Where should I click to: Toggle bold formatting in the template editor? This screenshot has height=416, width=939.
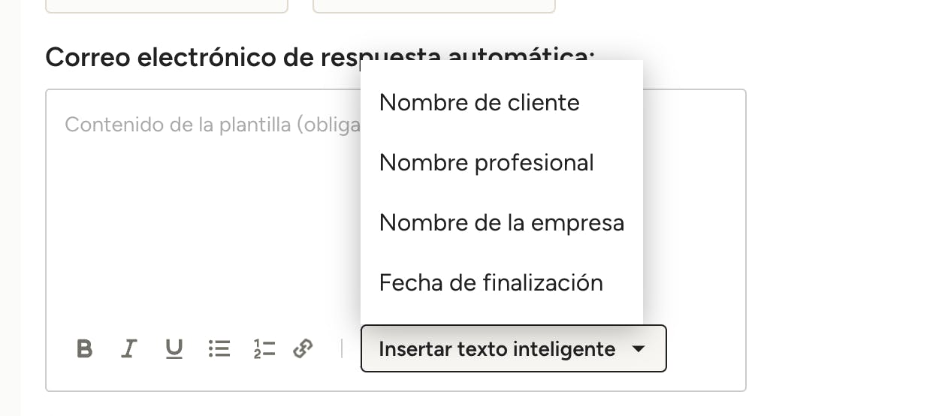tap(85, 348)
